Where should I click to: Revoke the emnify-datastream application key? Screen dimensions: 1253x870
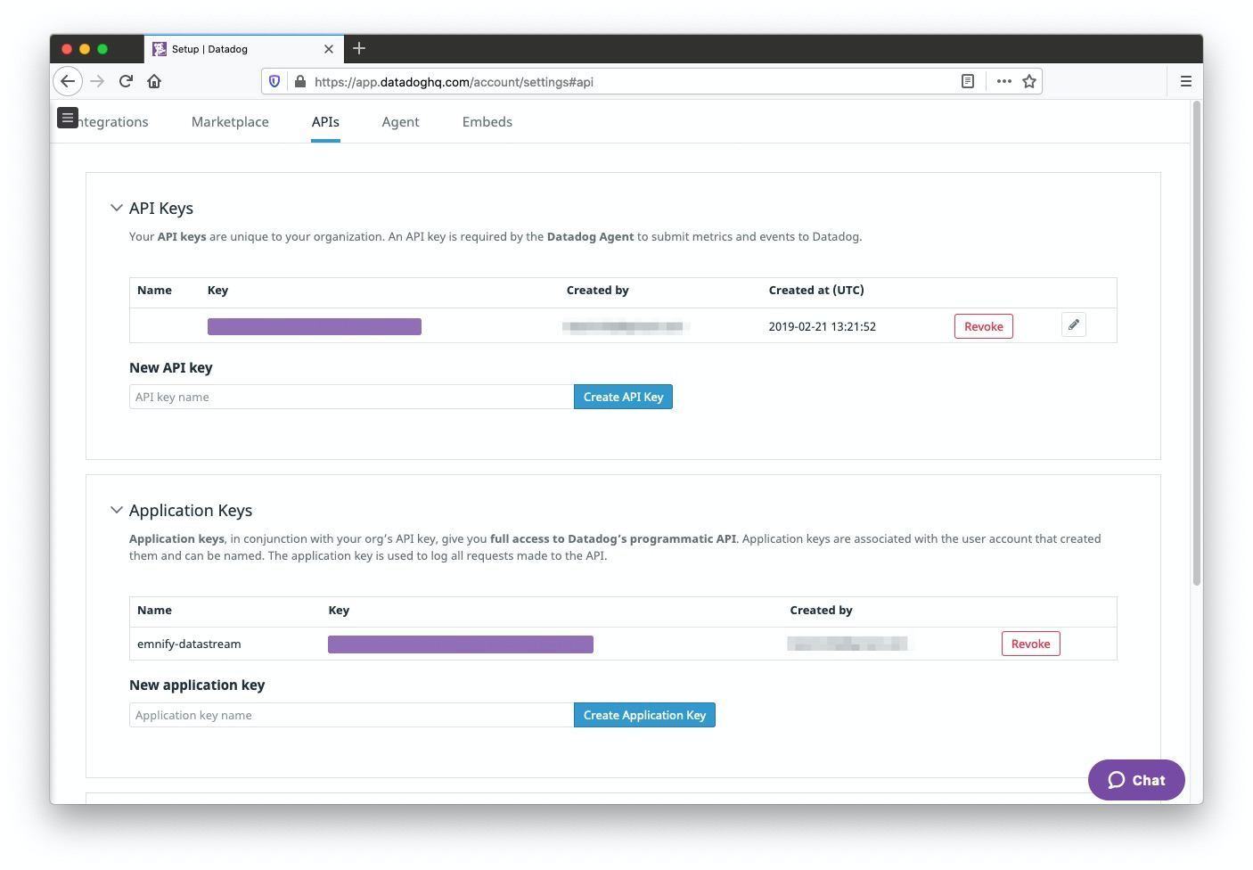click(1030, 643)
